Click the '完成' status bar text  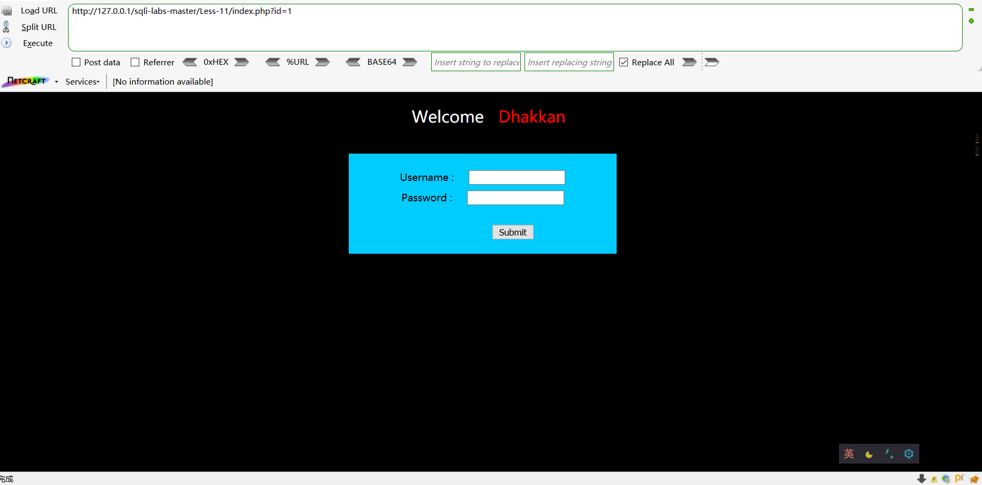tap(6, 479)
